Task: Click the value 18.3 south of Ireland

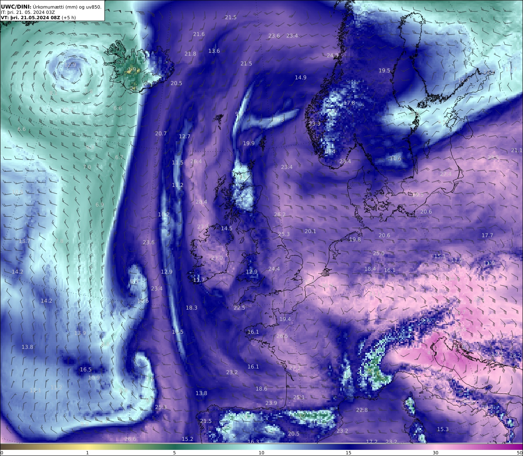Action: (192, 308)
